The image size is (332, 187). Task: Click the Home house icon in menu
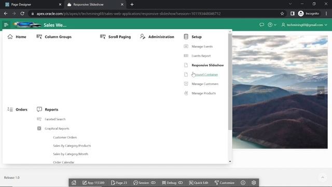point(10,37)
